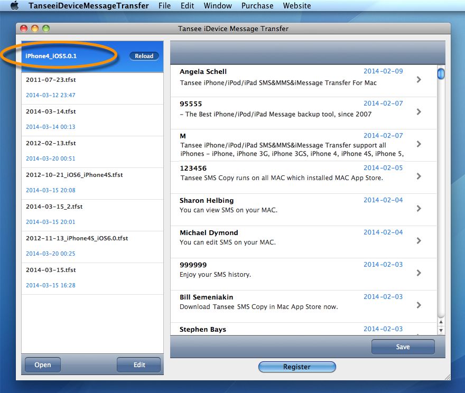The width and height of the screenshot is (465, 393).
Task: Click the contact name Sharon Helbing
Action: (x=207, y=201)
